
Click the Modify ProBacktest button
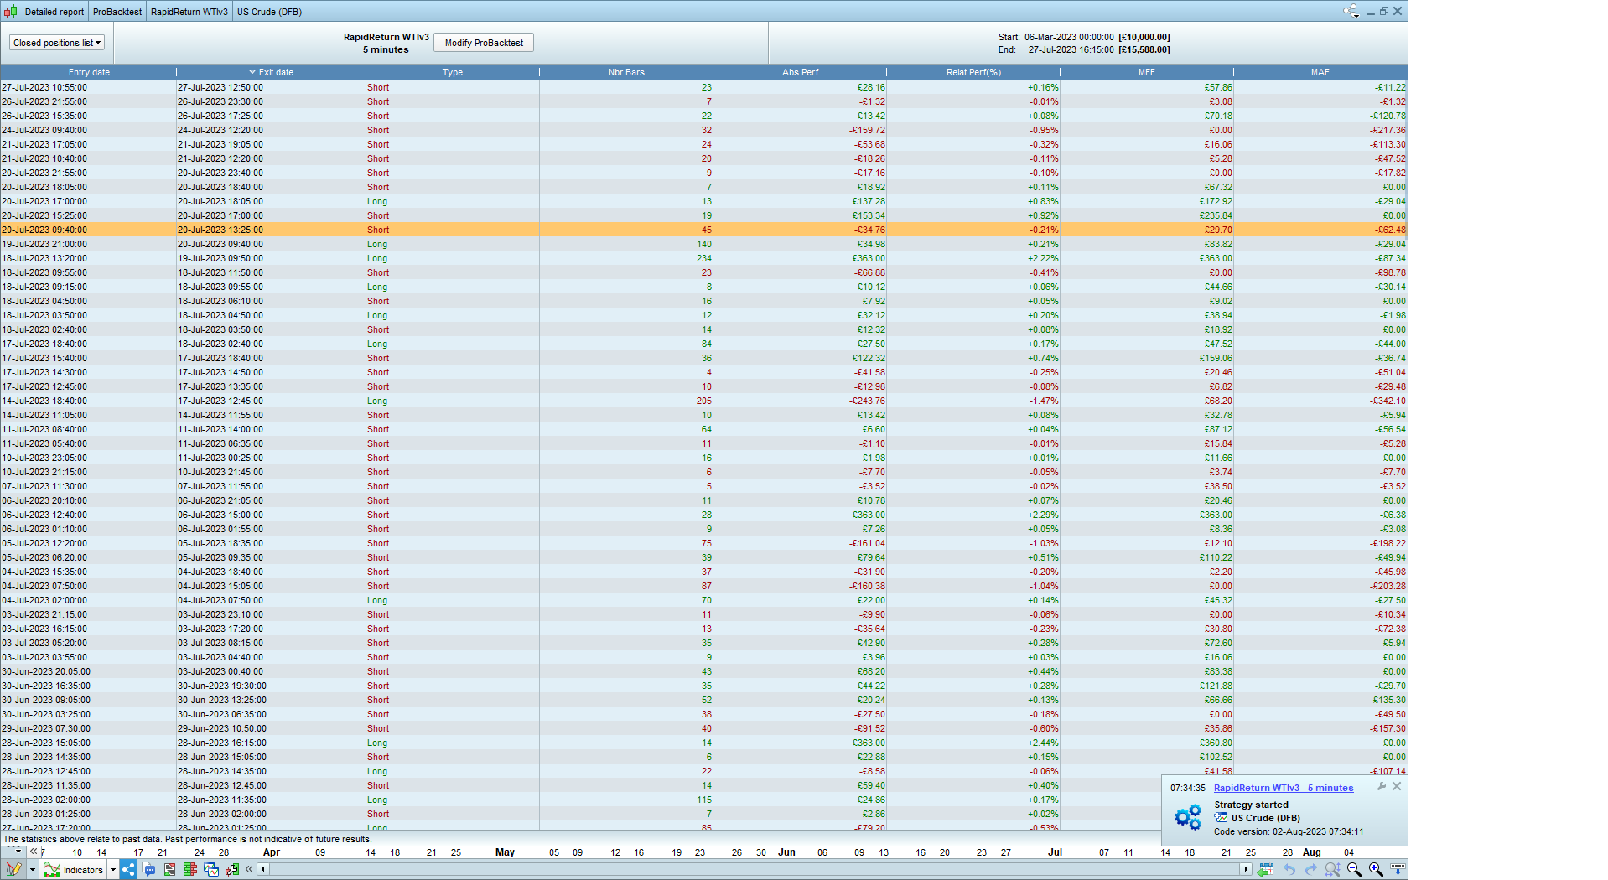pyautogui.click(x=484, y=43)
